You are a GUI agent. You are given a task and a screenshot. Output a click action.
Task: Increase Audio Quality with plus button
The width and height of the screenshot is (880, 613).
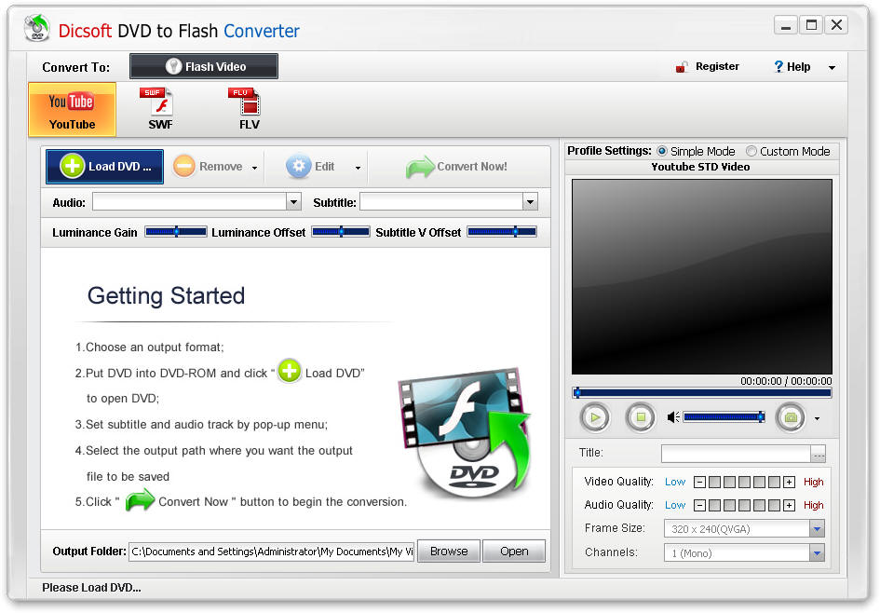point(789,505)
